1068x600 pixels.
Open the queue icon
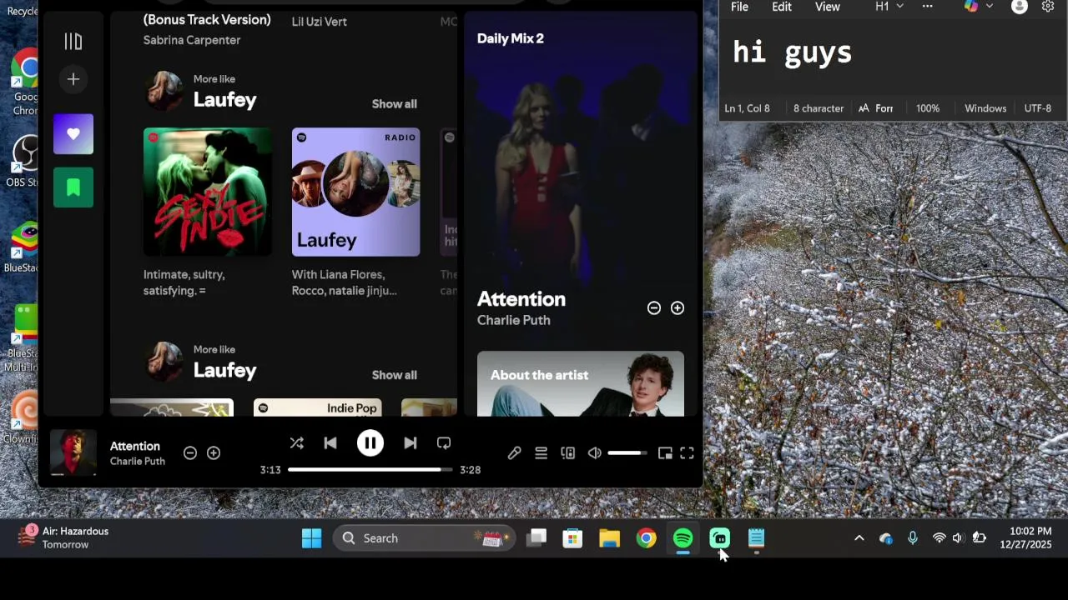tap(541, 453)
